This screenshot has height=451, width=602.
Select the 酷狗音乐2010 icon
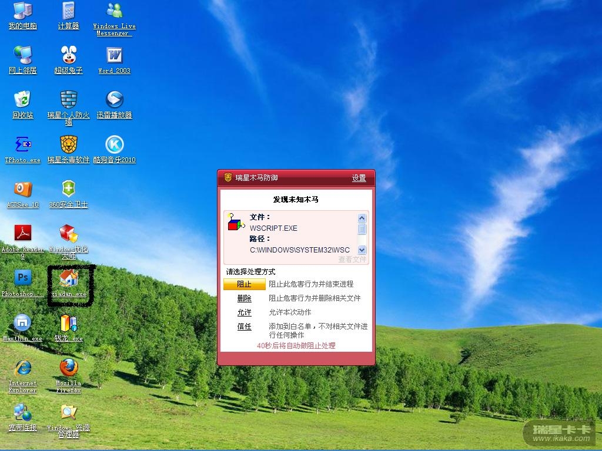114,149
